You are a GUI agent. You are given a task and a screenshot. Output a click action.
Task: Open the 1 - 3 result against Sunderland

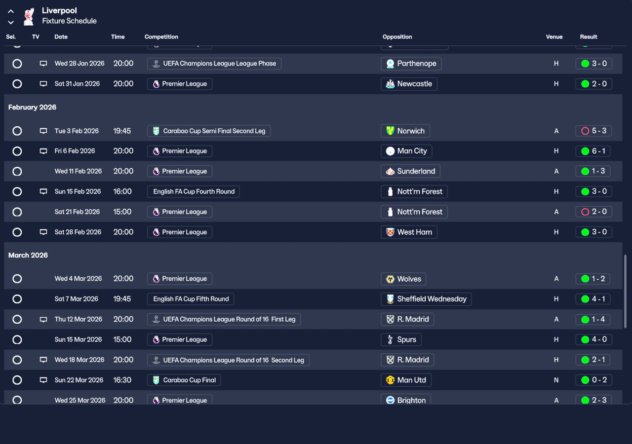point(593,171)
